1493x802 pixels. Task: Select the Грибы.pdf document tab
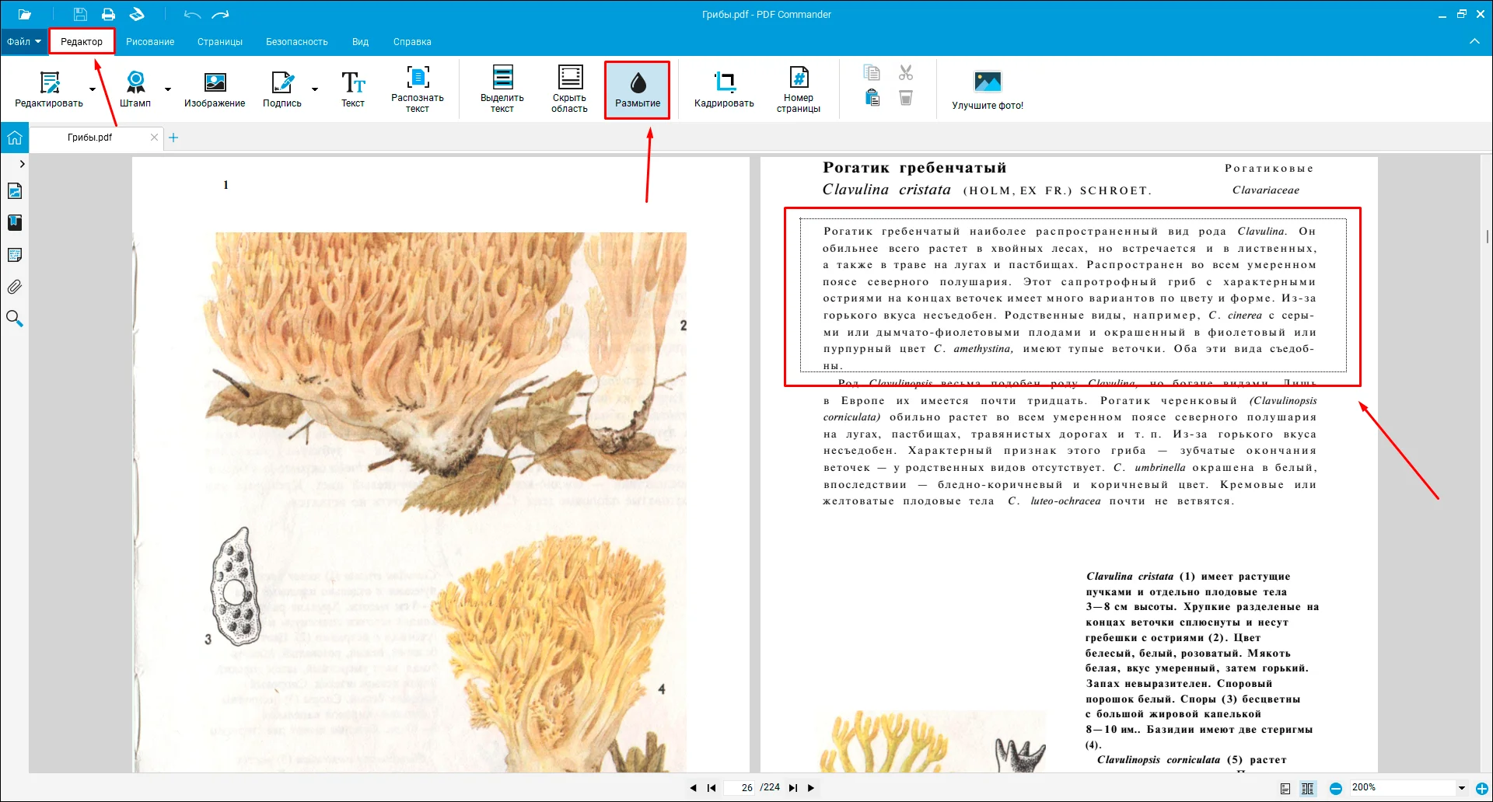pyautogui.click(x=89, y=138)
